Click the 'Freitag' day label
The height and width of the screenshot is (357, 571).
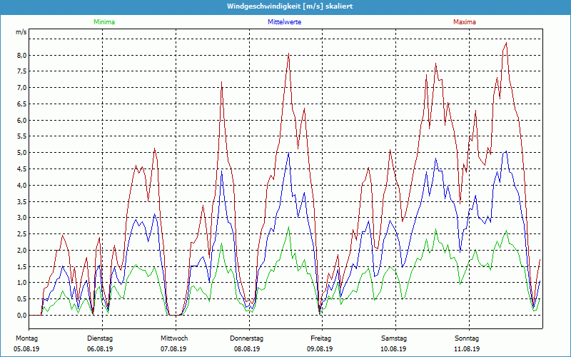320,338
